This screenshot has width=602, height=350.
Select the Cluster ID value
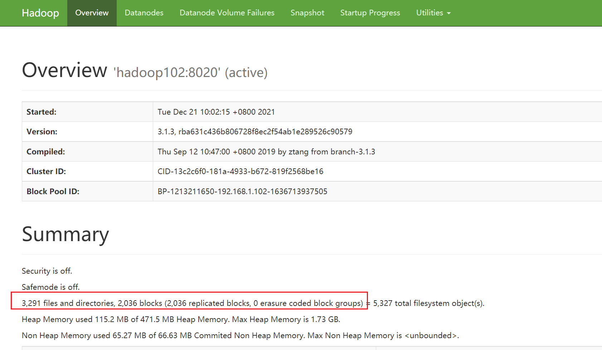240,171
